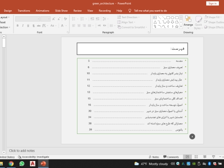Toggle Italic formatting
This screenshot has width=224, height=168.
(x=23, y=26)
